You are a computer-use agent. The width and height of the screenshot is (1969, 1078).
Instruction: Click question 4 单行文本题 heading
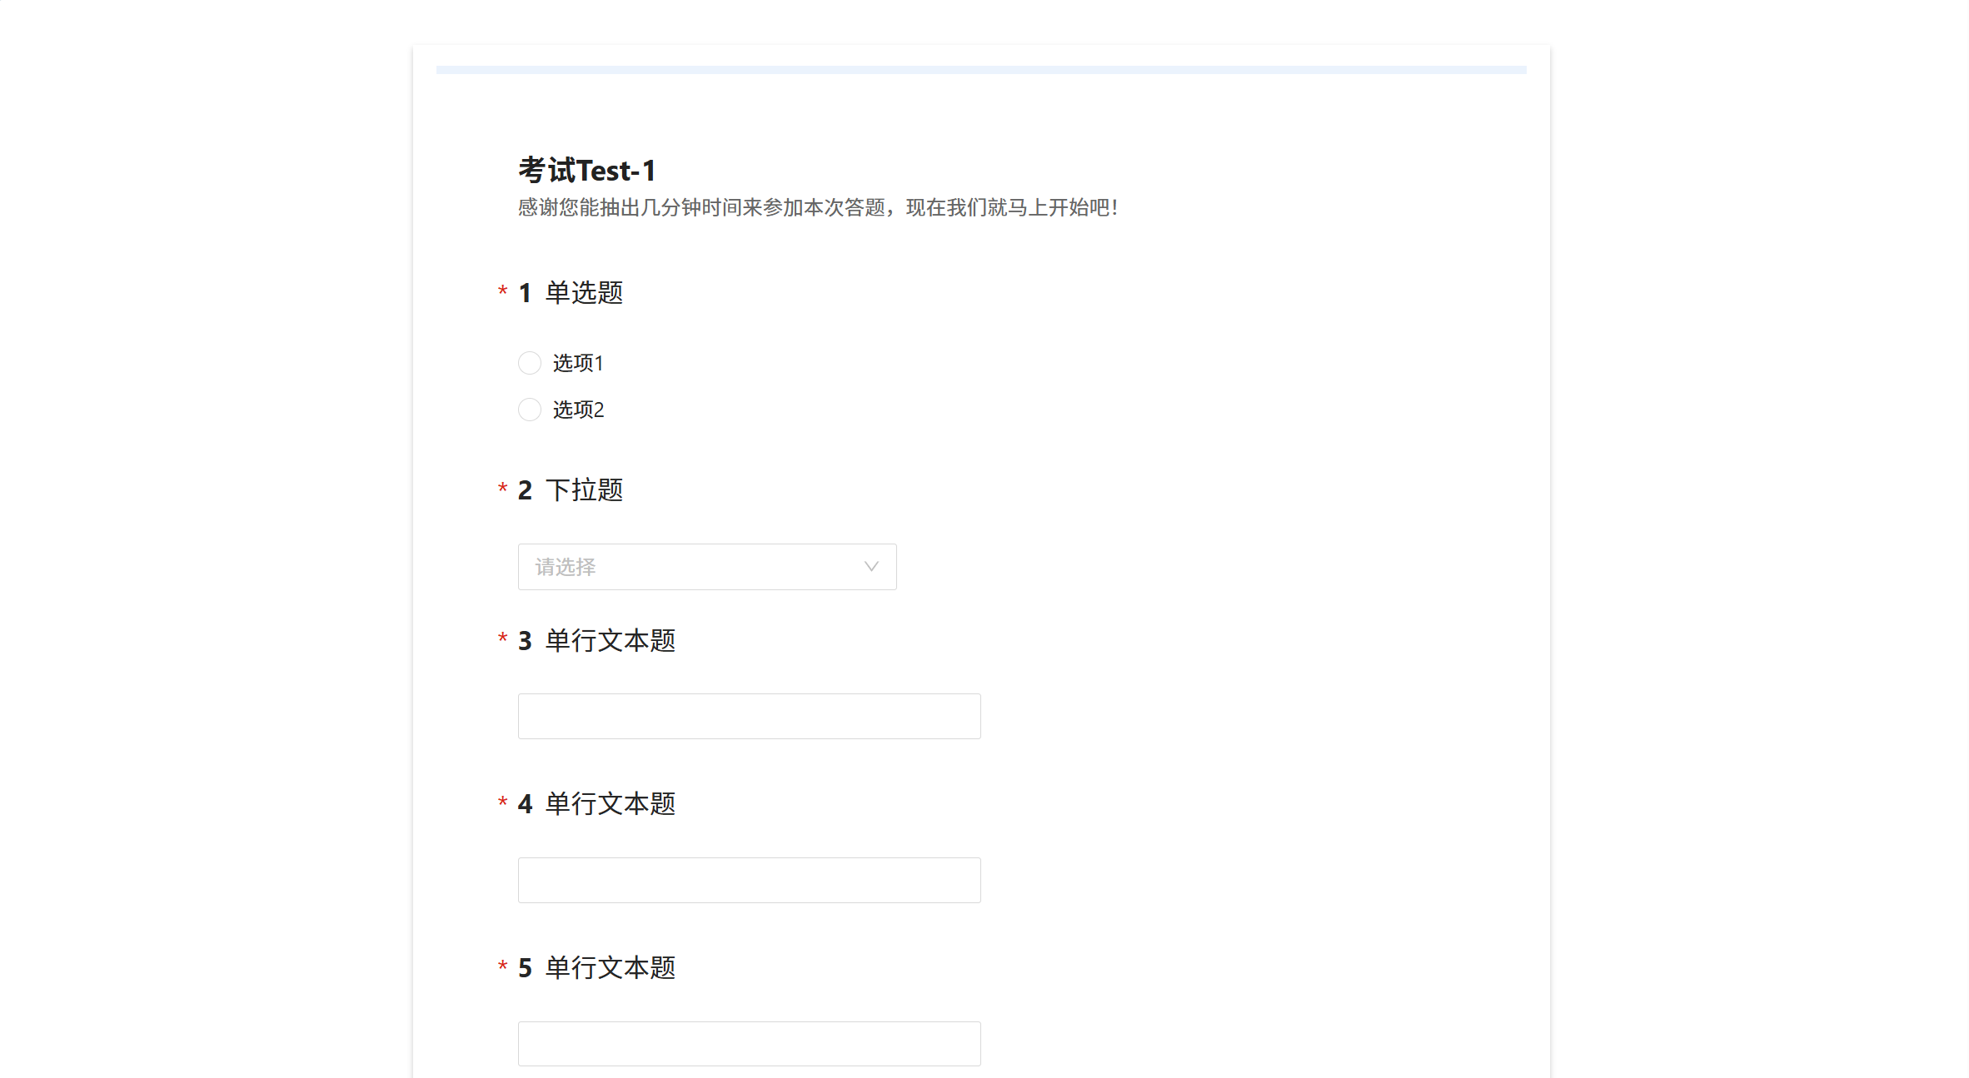coord(610,804)
